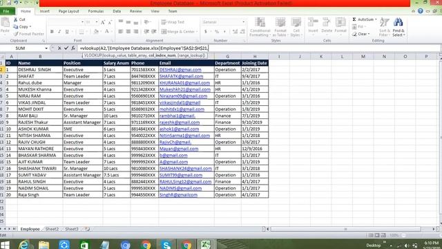Switch to Normal view in status bar

tap(371, 235)
